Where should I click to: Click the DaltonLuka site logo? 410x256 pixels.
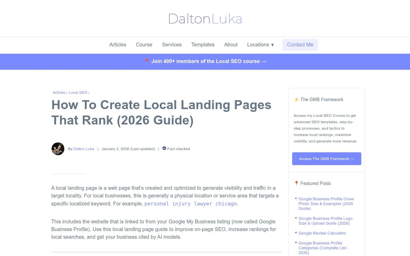(205, 19)
